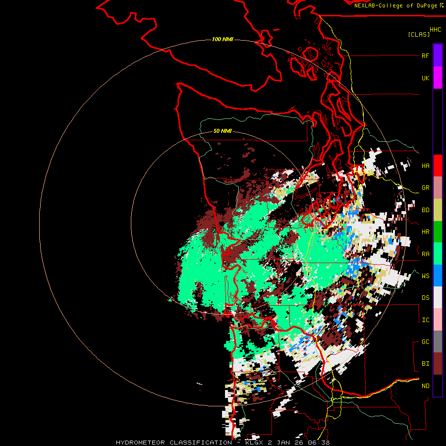This screenshot has height=446, width=446.
Task: Click the HR legend label
Action: point(425,232)
